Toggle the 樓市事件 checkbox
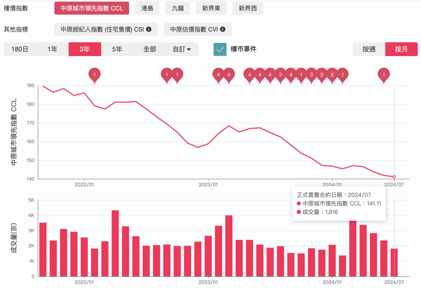The height and width of the screenshot is (291, 421). (220, 49)
